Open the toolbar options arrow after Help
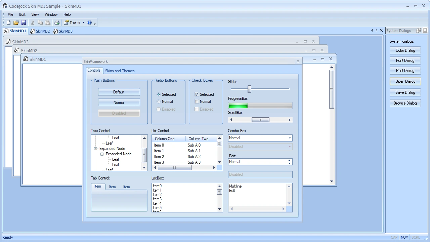 click(x=95, y=24)
